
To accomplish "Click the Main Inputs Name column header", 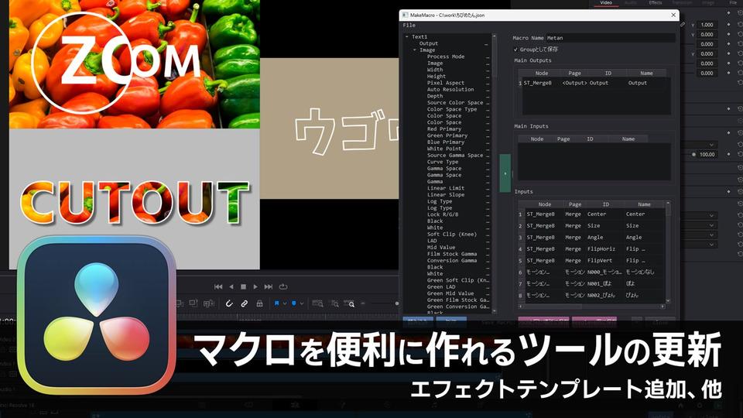I will [x=628, y=139].
